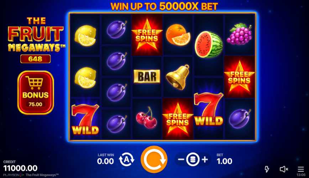Click the 1.00 bet amount
The image size is (309, 178).
(x=225, y=161)
